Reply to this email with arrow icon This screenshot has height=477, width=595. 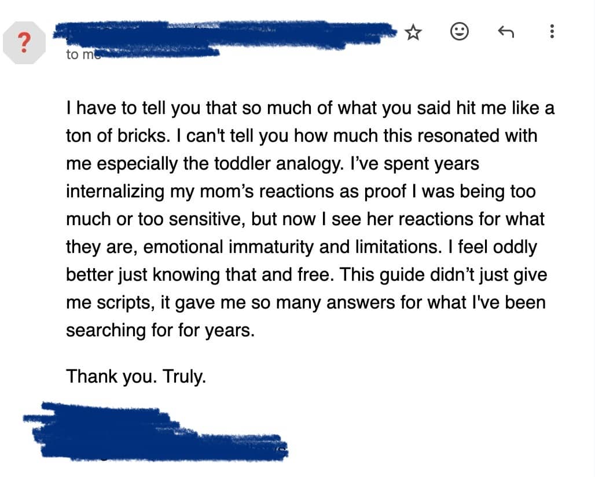(506, 32)
